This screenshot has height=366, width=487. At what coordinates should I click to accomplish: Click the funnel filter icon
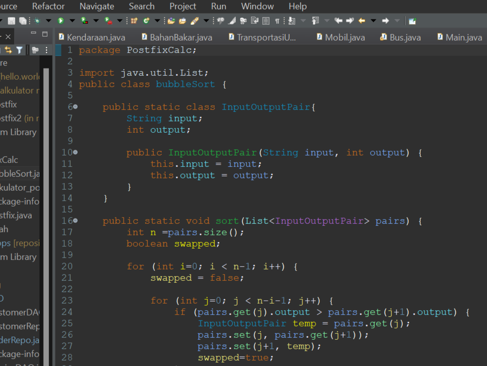pos(19,50)
